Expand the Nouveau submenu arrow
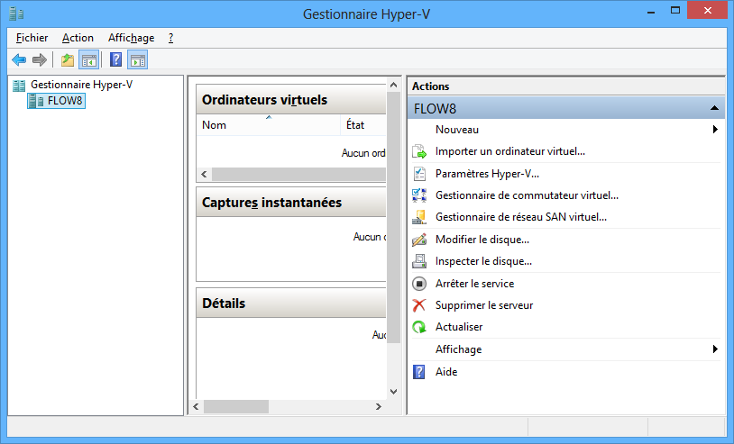 (x=715, y=130)
